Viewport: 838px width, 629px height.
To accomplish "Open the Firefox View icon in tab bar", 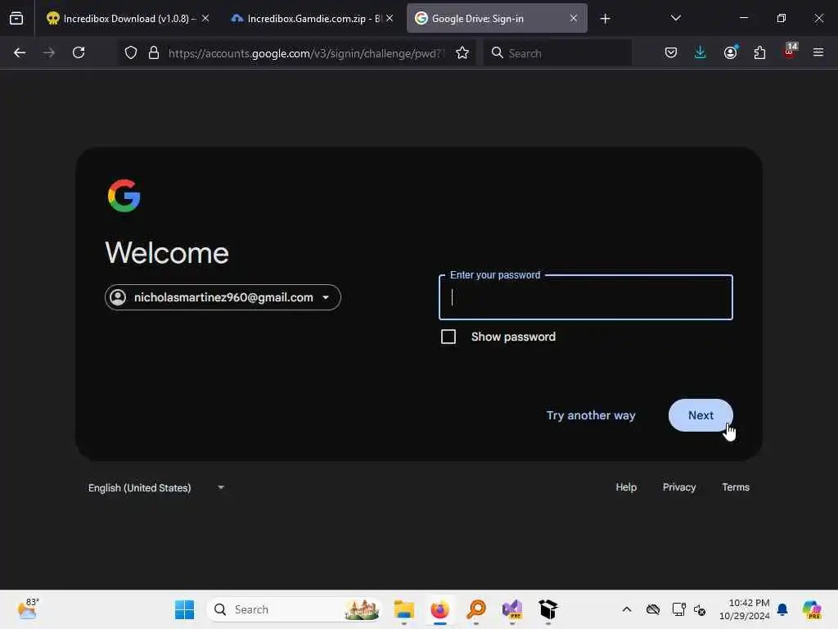I will pyautogui.click(x=16, y=18).
